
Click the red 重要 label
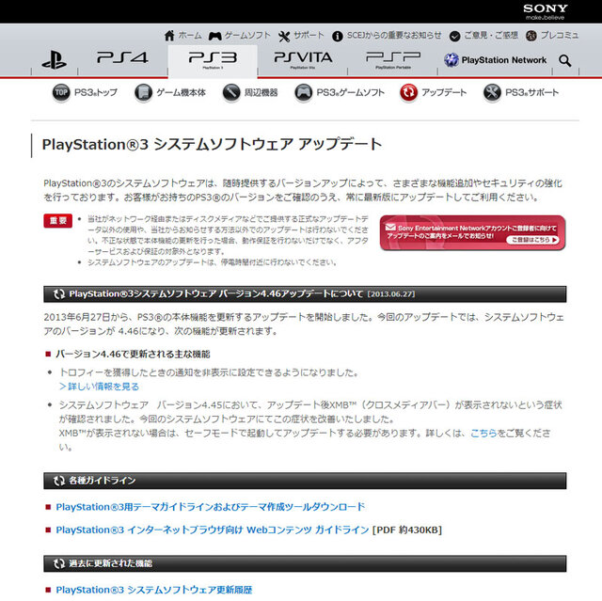pyautogui.click(x=58, y=221)
